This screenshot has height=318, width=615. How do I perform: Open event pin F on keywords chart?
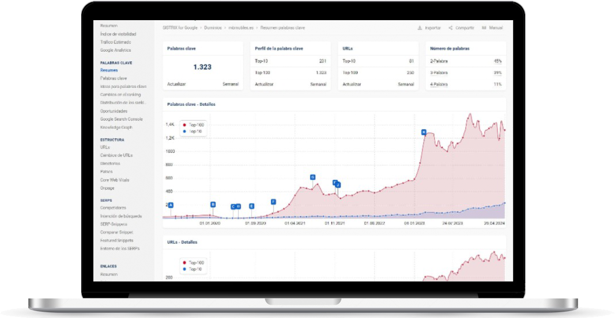point(273,202)
